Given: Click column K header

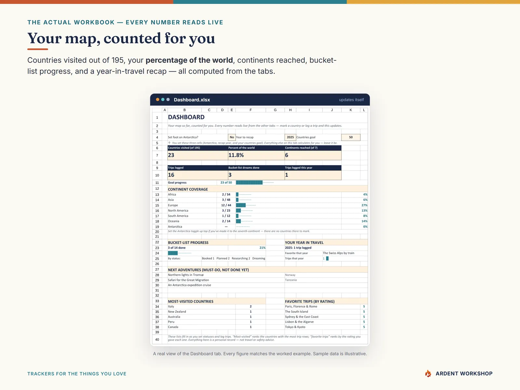Looking at the screenshot, I should click(x=351, y=110).
